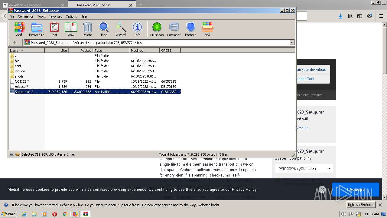Open Firefox downloads arrow icon
This screenshot has width=387, height=218.
coord(340,16)
